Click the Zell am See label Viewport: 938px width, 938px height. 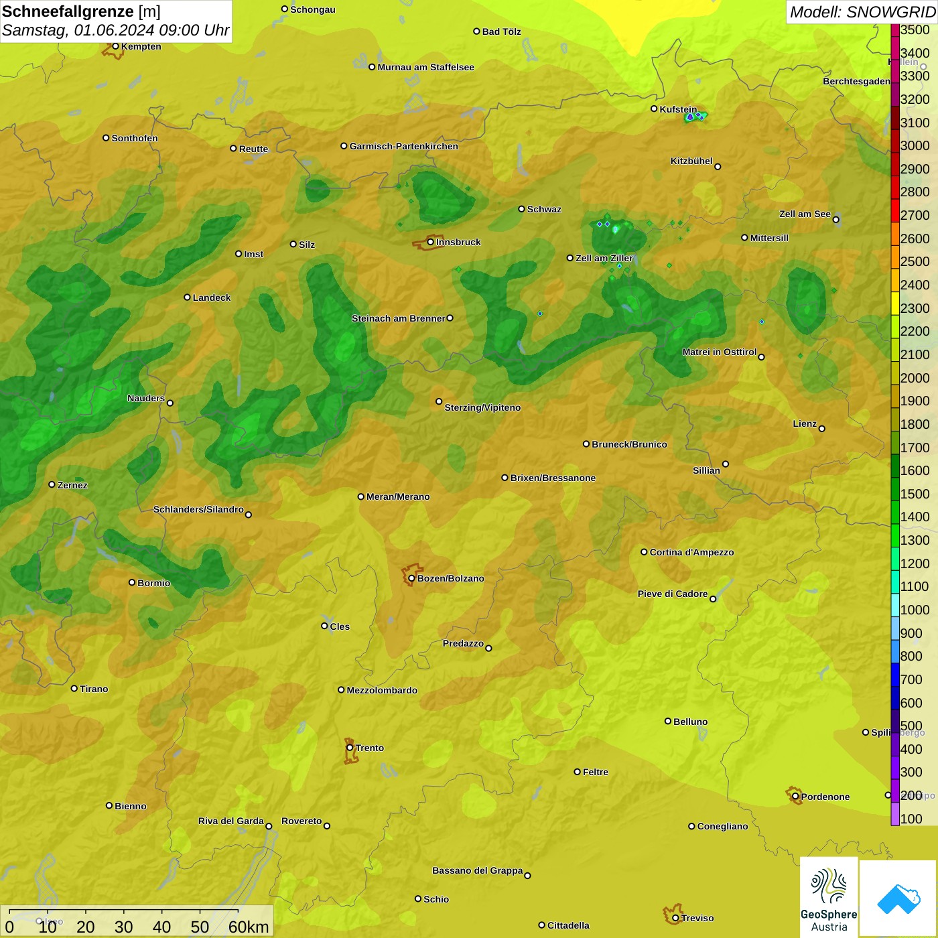coord(805,214)
